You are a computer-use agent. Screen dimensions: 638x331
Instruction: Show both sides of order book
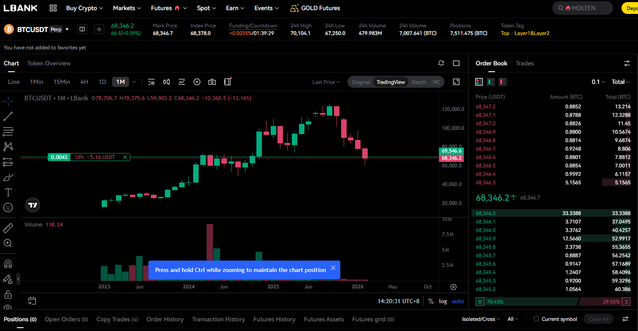(479, 82)
